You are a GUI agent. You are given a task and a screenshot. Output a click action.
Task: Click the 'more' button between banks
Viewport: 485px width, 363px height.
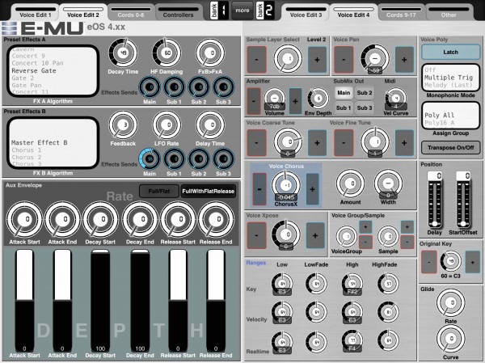(x=242, y=11)
